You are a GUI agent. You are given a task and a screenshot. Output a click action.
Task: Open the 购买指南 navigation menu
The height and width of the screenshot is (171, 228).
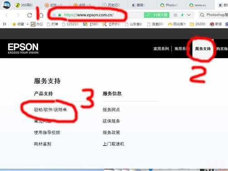point(222,49)
